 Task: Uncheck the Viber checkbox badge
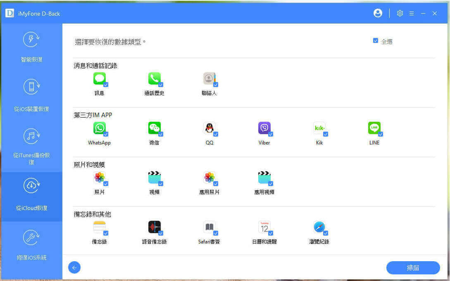click(271, 134)
